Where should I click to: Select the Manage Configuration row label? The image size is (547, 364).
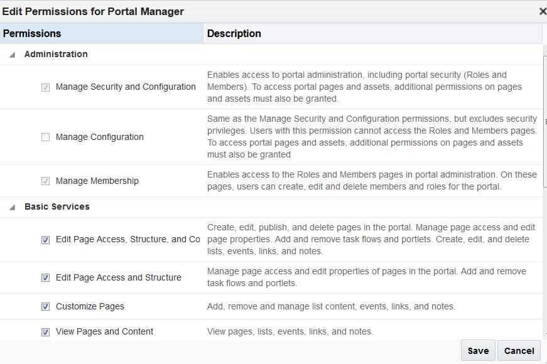100,137
